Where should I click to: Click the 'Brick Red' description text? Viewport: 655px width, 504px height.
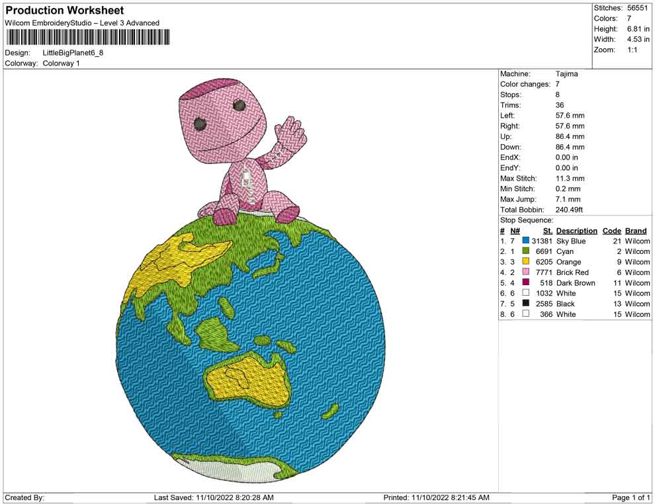[x=572, y=273]
